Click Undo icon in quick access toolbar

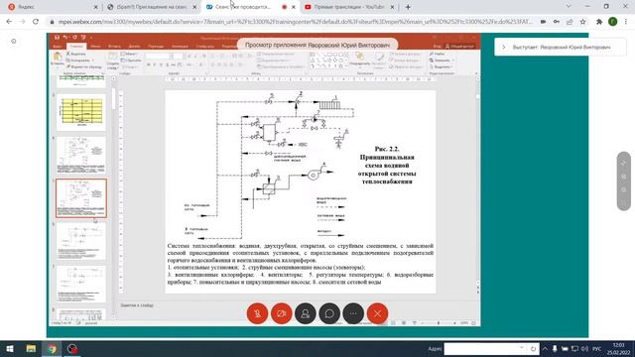click(x=65, y=38)
